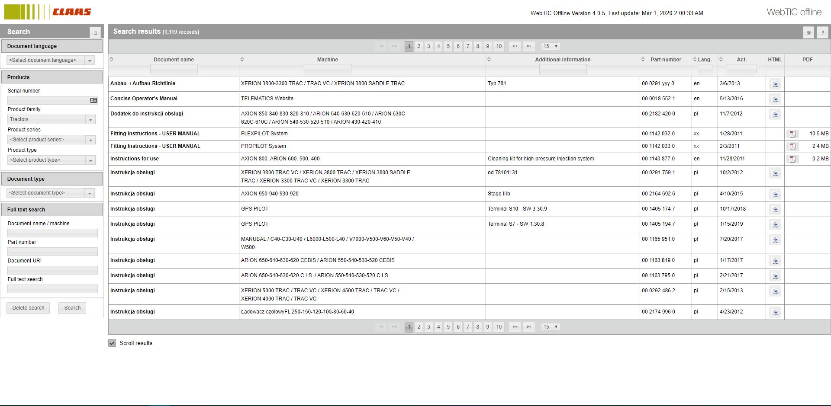Collapse the Search panel with the top icon
Screen dimensions: 831x406
(x=95, y=32)
